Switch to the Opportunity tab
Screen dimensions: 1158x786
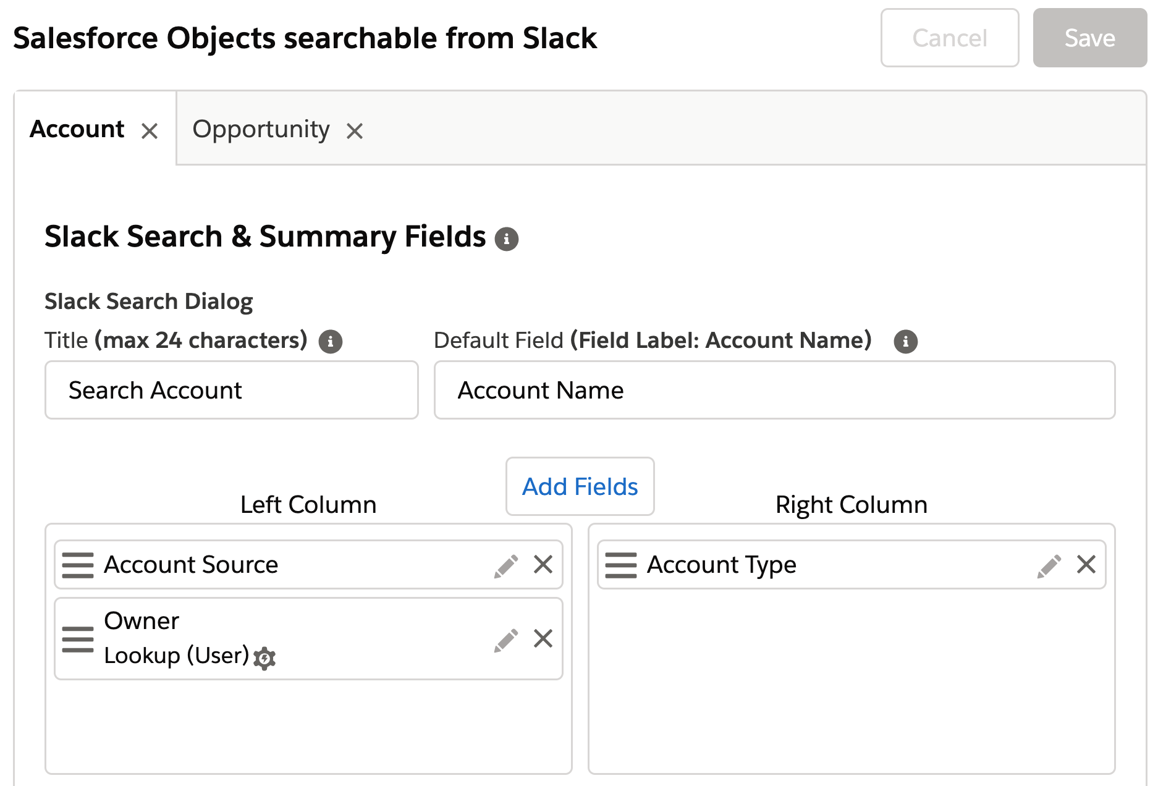click(x=261, y=130)
